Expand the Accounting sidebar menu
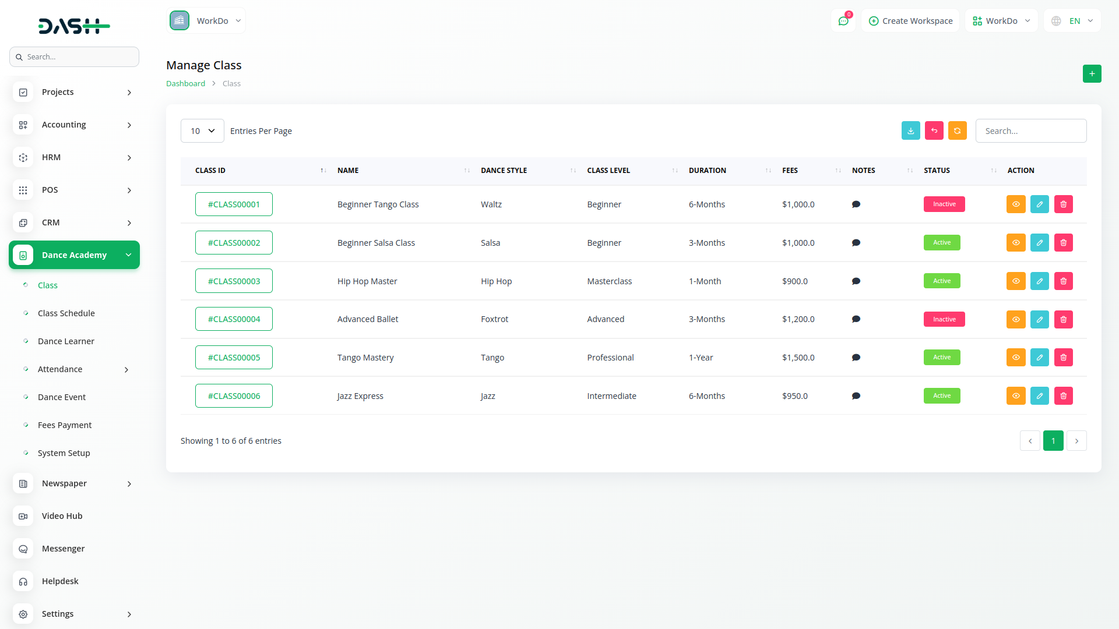The height and width of the screenshot is (629, 1119). click(74, 125)
